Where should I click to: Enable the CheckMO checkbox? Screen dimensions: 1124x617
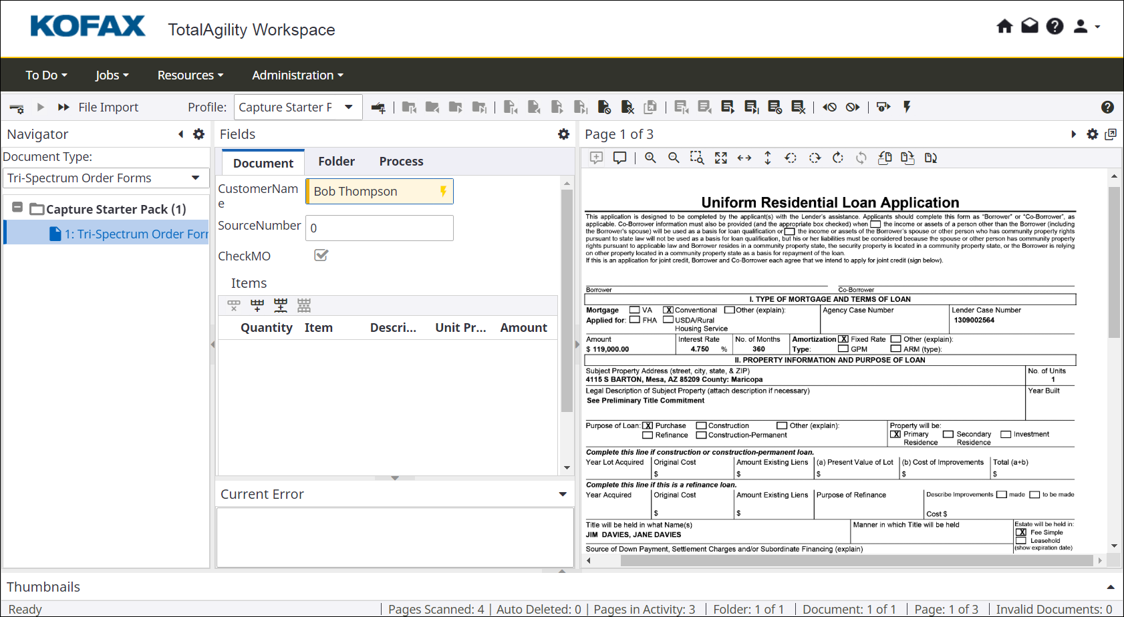point(321,255)
